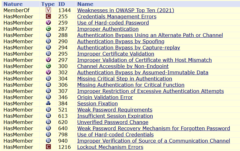Screen dimensions: 240x151
Task: Click the ID value 300
Action: [x=63, y=66]
